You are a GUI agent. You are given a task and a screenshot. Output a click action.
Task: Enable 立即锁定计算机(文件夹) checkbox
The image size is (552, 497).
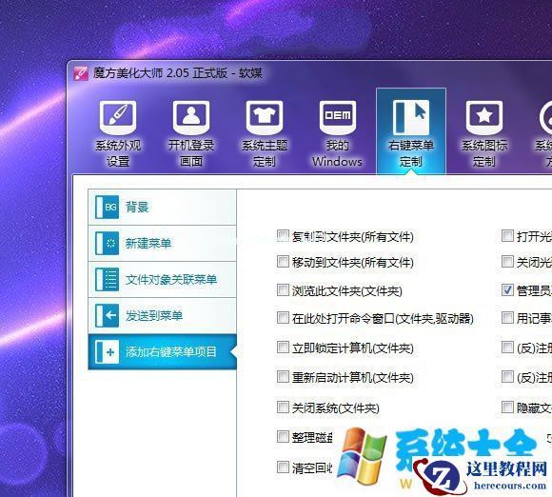[x=283, y=348]
